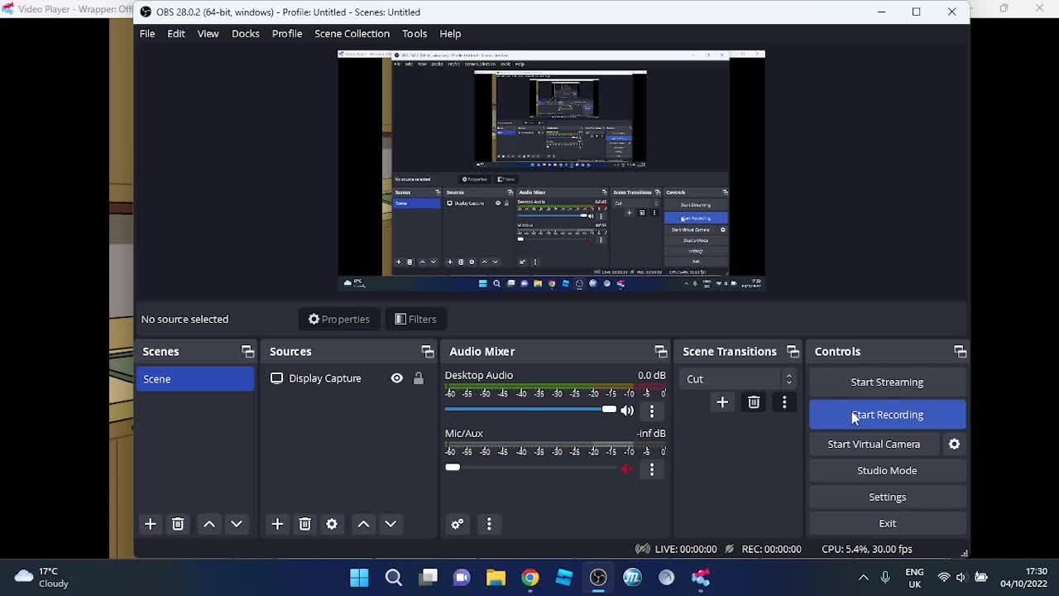Select the Scene item in the Scenes list
This screenshot has height=596, width=1059.
195,379
